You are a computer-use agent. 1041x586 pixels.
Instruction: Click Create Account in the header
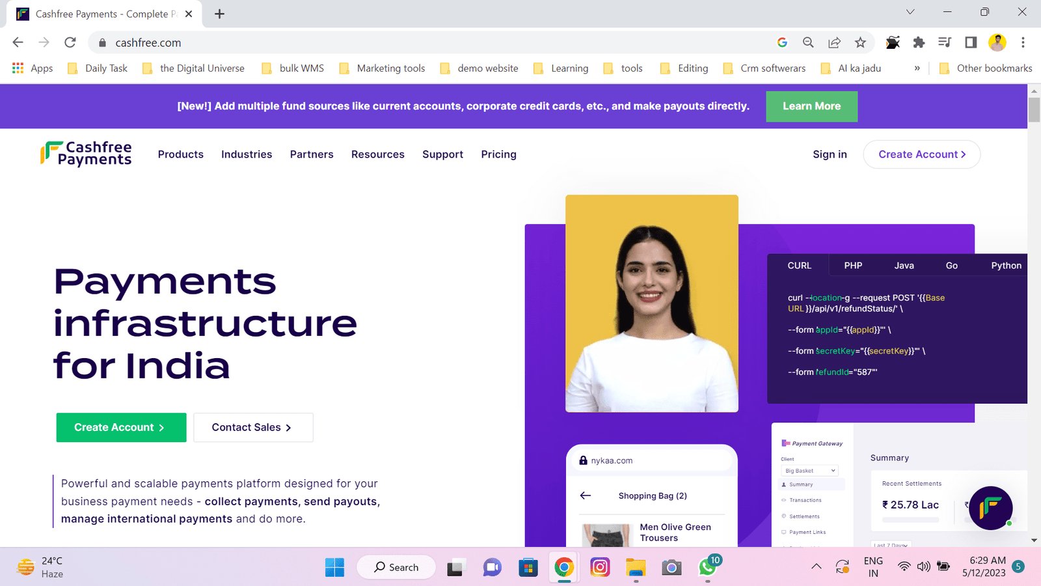[921, 154]
